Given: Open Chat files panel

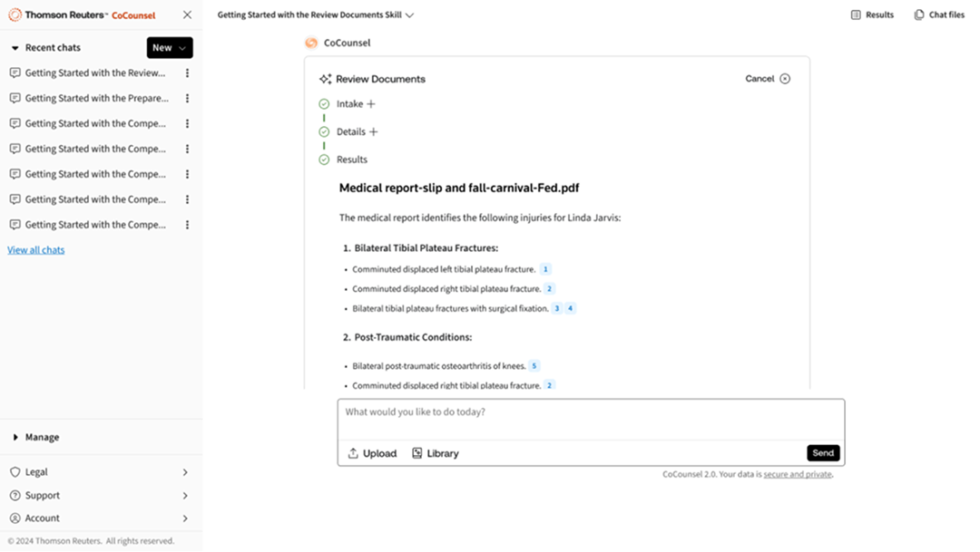Looking at the screenshot, I should pyautogui.click(x=919, y=15).
